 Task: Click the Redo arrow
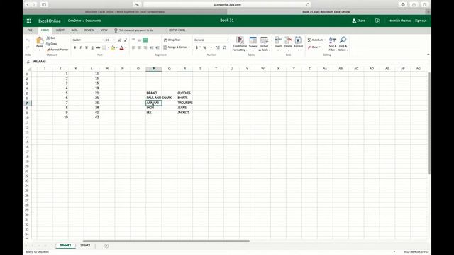coord(28,47)
